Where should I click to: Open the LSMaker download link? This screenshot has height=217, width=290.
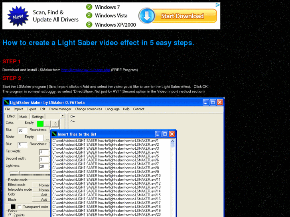[86, 70]
